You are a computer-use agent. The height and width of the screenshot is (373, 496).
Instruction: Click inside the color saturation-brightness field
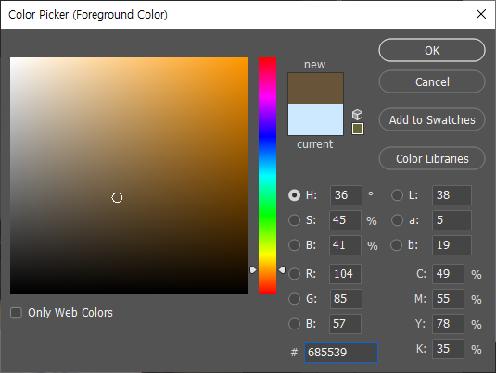coord(129,176)
